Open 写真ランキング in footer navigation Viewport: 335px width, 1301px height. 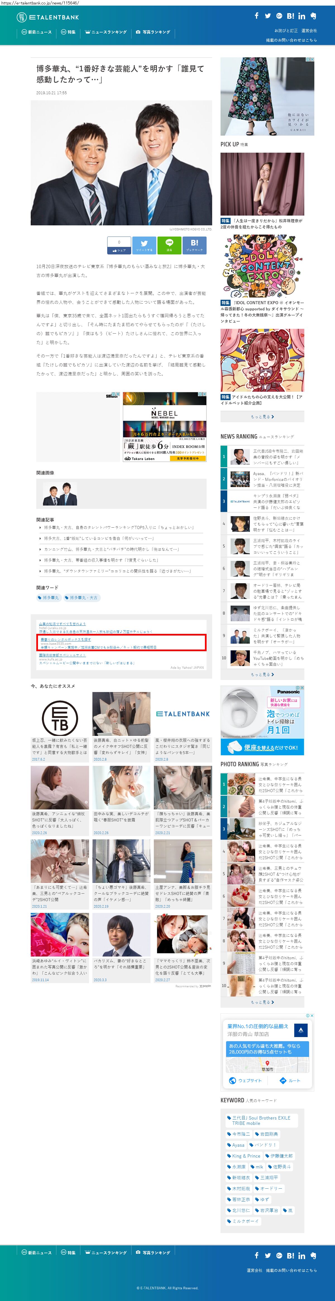coord(153,1253)
